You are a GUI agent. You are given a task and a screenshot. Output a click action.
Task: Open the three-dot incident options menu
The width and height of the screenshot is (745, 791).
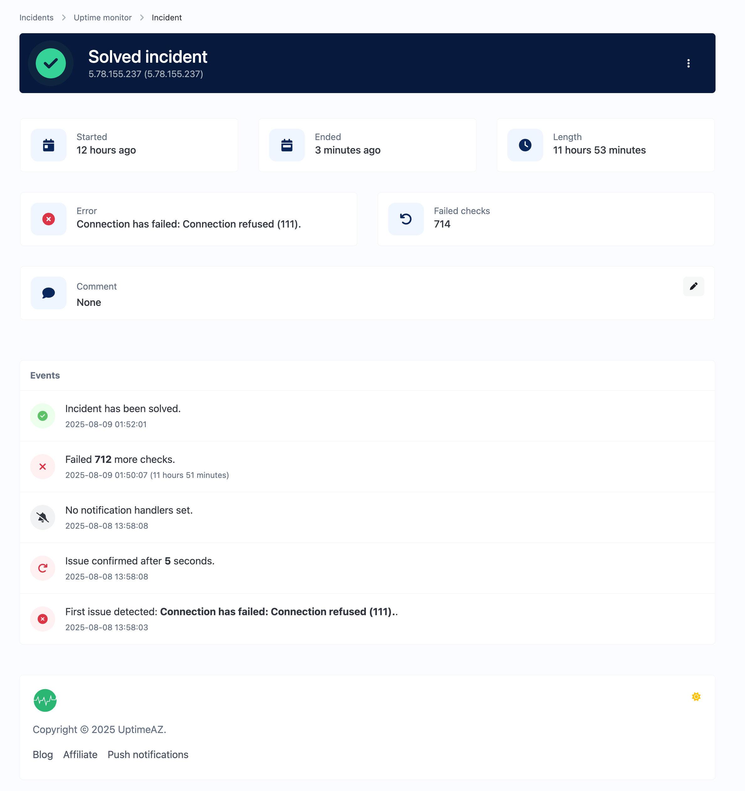tap(688, 63)
